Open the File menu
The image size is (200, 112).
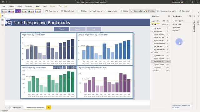click(x=4, y=6)
